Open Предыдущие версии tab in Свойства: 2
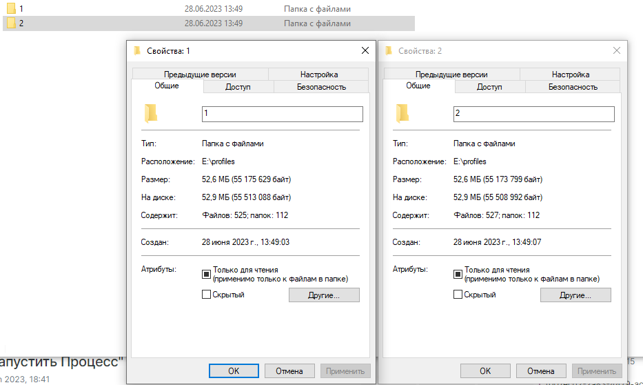The image size is (643, 385). [451, 75]
